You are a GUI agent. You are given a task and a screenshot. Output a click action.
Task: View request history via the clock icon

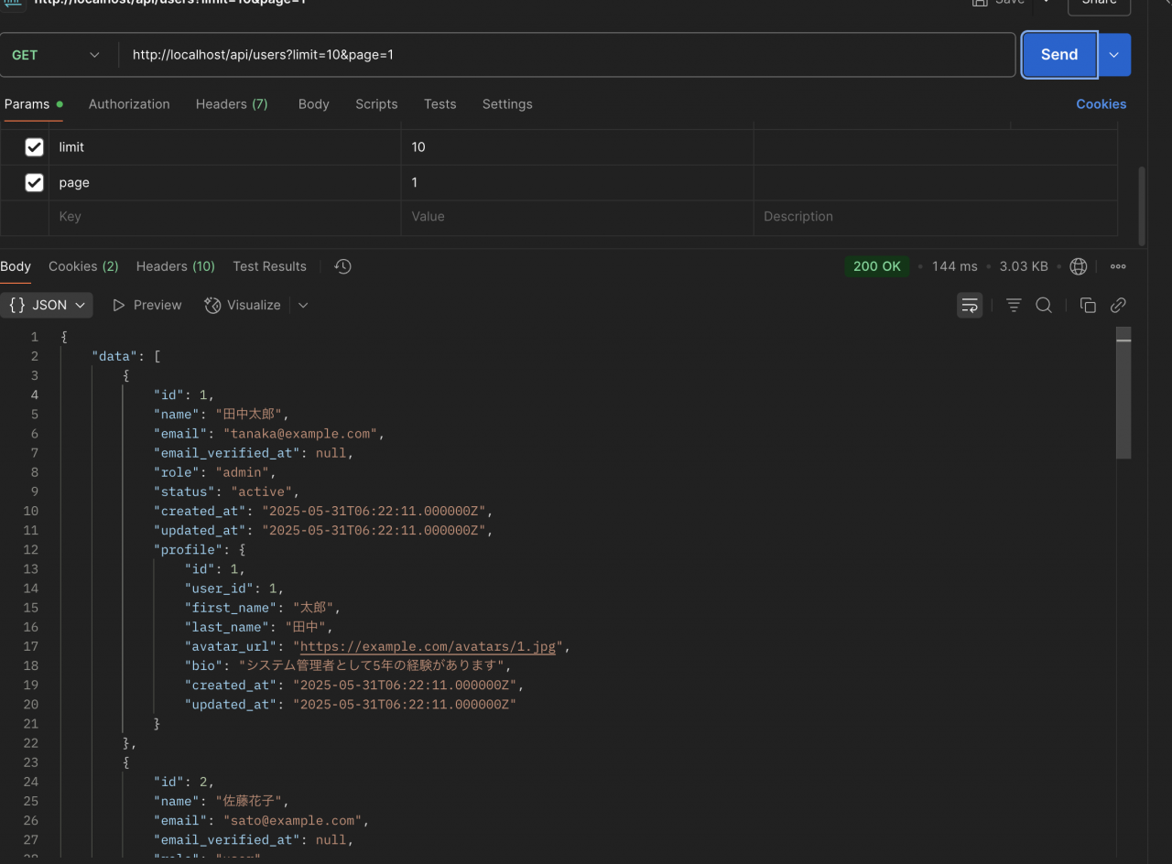point(342,265)
